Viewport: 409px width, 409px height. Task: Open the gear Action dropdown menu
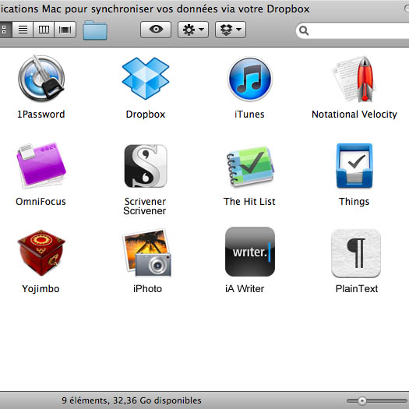[x=193, y=30]
